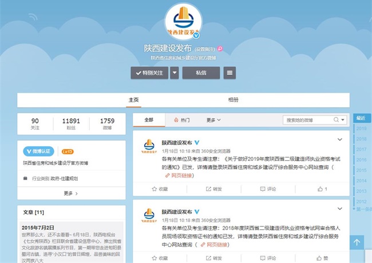Jump to 2016 on the timeline
The width and height of the screenshot is (372, 263).
[361, 160]
